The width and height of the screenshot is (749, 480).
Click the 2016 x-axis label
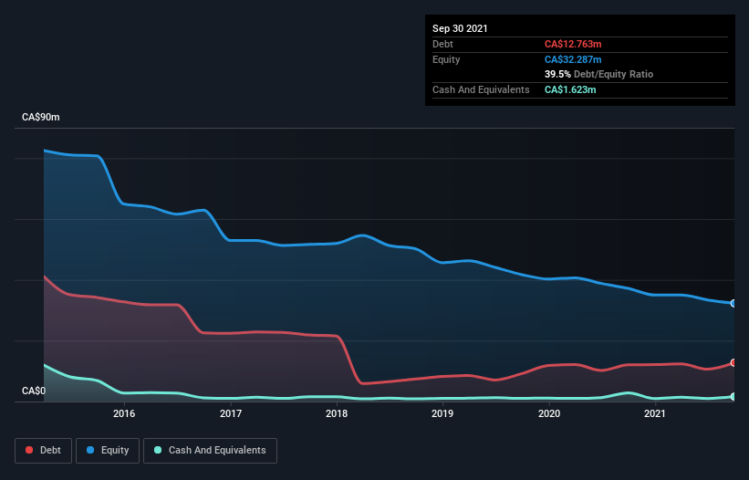click(124, 413)
